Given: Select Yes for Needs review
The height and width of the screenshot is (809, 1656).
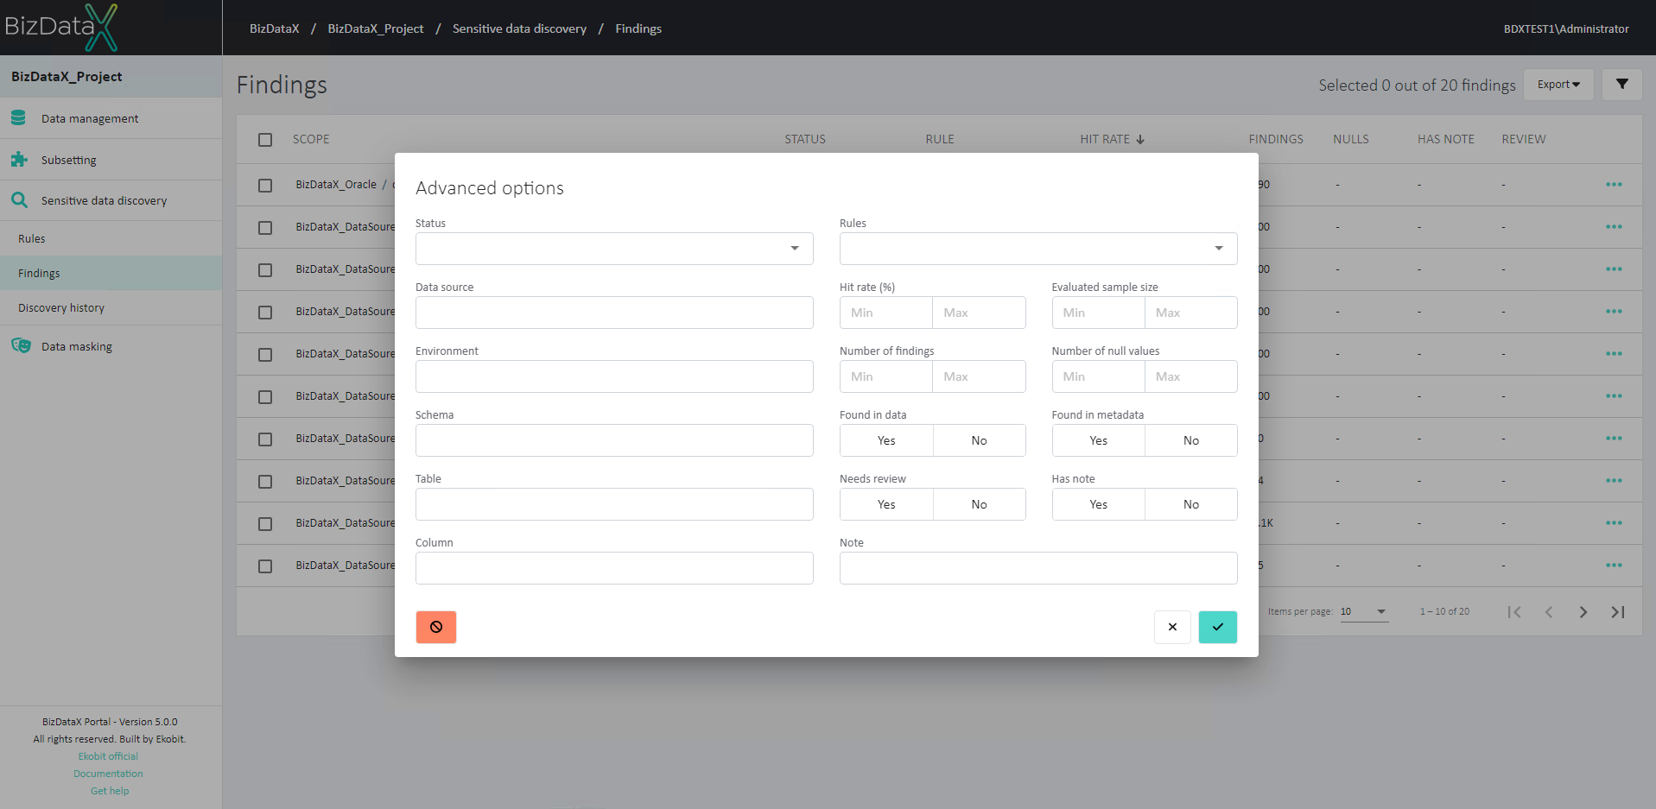Looking at the screenshot, I should pos(886,504).
